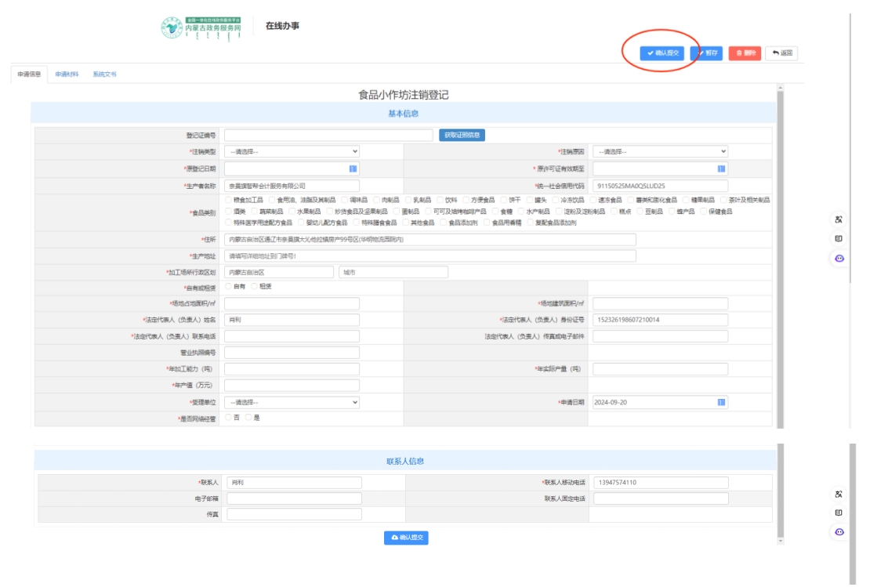Click the top 确认提交 submit button
This screenshot has height=587, width=888.
pos(662,53)
